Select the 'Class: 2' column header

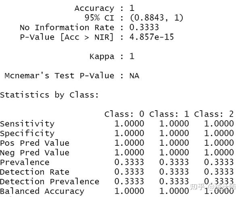coord(214,114)
